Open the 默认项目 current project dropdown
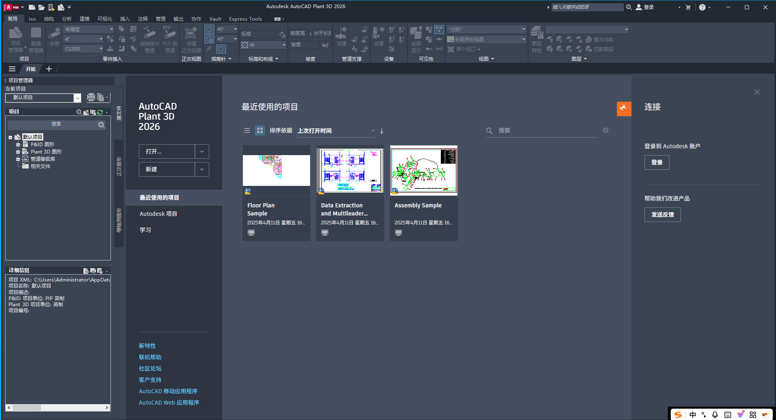This screenshot has width=776, height=420. (77, 98)
